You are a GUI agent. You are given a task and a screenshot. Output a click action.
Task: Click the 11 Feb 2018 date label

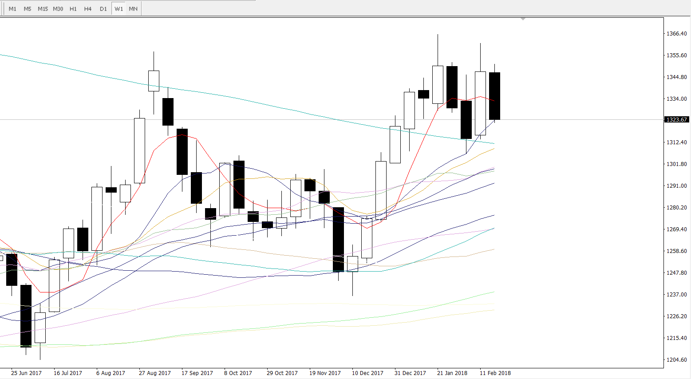[495, 373]
